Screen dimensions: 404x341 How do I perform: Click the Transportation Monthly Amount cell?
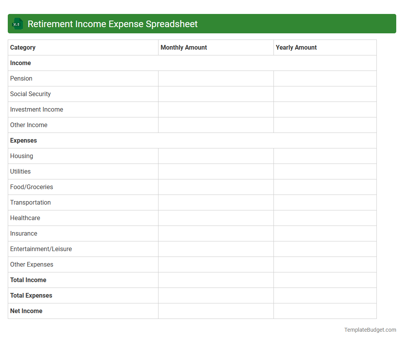pos(216,202)
